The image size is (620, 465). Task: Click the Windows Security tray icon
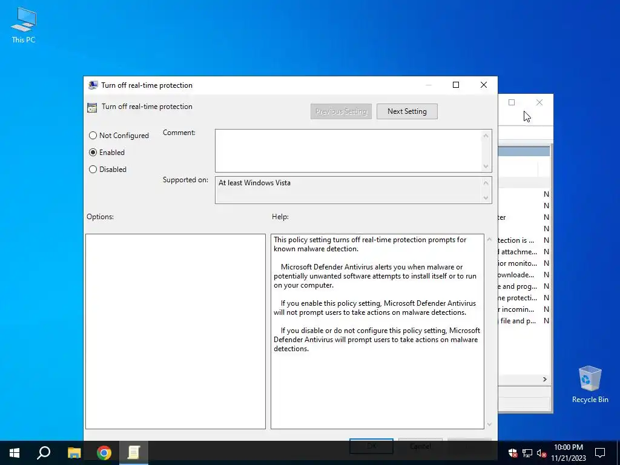[513, 453]
